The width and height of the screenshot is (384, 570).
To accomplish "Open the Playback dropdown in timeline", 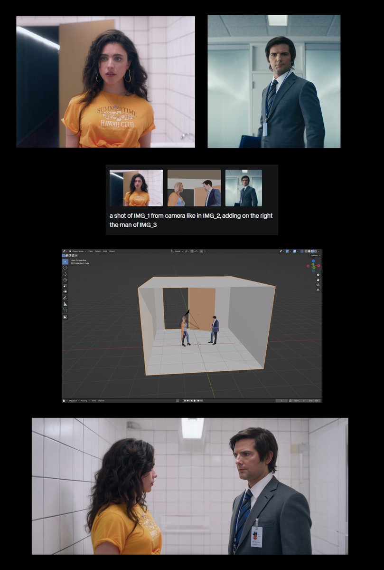I will (x=74, y=401).
